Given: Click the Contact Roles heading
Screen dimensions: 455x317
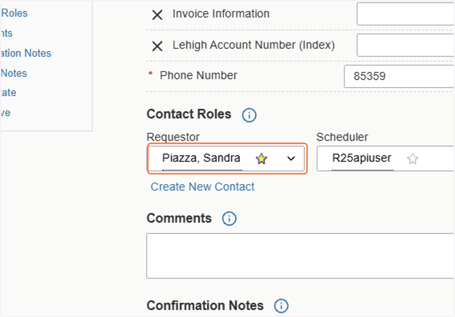Looking at the screenshot, I should click(x=189, y=114).
